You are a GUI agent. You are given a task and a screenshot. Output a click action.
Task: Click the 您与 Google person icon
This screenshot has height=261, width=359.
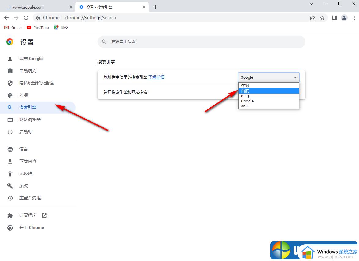click(10, 59)
